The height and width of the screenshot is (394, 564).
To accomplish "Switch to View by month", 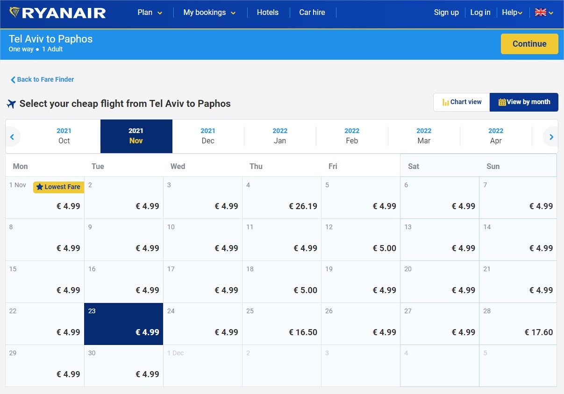I will [524, 102].
